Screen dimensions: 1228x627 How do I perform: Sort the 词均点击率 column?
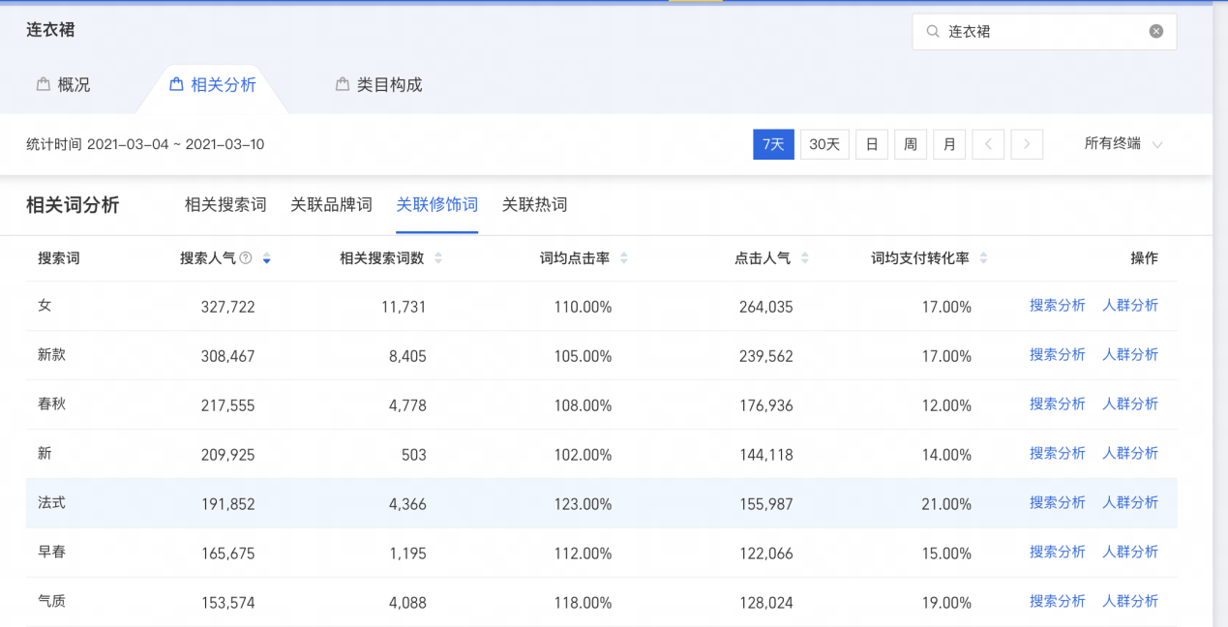click(x=624, y=258)
